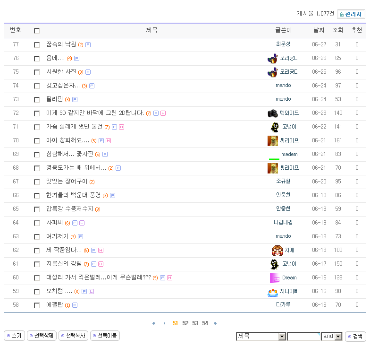Go to page 54

click(205, 323)
